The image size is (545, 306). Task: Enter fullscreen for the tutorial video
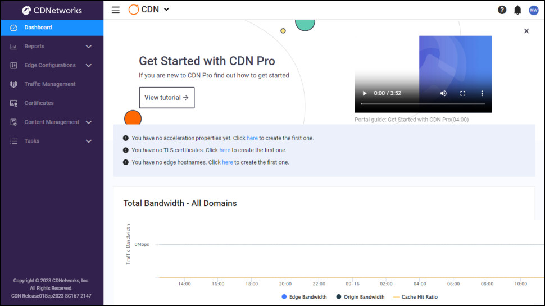click(x=462, y=93)
